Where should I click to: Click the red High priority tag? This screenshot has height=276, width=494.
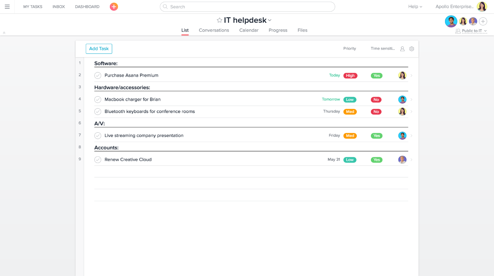tap(350, 76)
